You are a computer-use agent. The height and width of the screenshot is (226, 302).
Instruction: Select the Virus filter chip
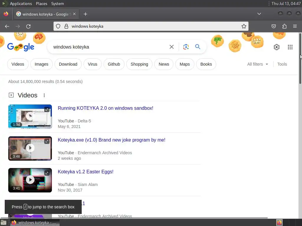92,64
